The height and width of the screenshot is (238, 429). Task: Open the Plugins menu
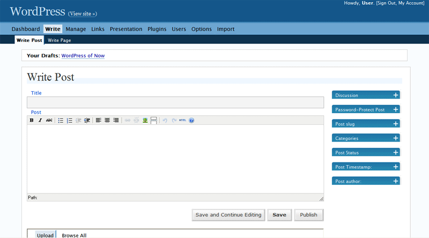tap(157, 29)
